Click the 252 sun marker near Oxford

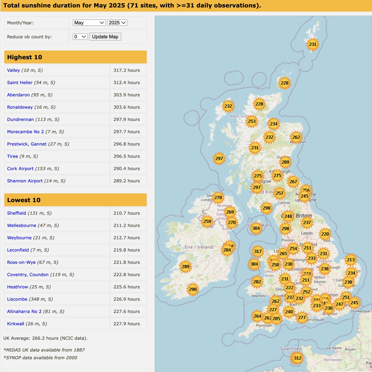(306, 292)
